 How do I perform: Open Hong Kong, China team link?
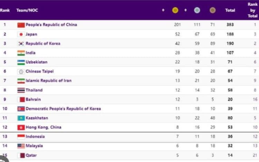click(43, 127)
